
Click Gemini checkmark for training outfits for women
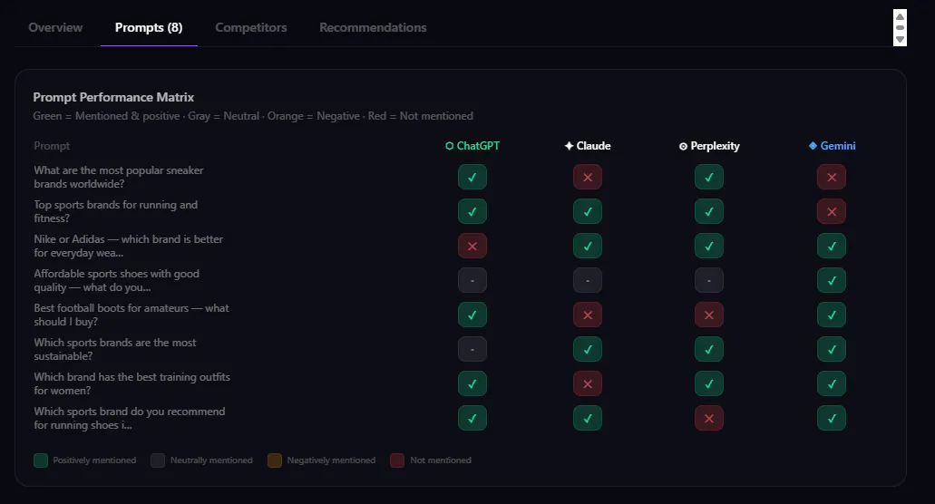click(832, 384)
